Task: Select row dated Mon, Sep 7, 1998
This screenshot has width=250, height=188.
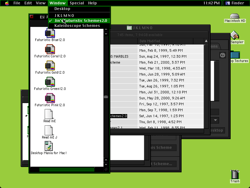Action: click(x=157, y=110)
